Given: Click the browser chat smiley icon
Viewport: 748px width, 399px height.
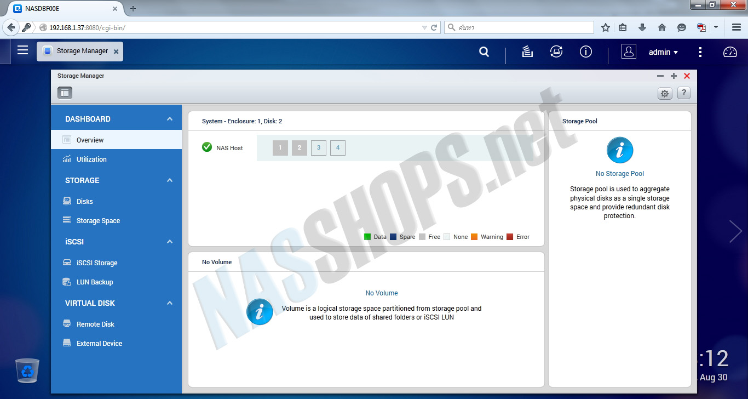Looking at the screenshot, I should [x=682, y=27].
